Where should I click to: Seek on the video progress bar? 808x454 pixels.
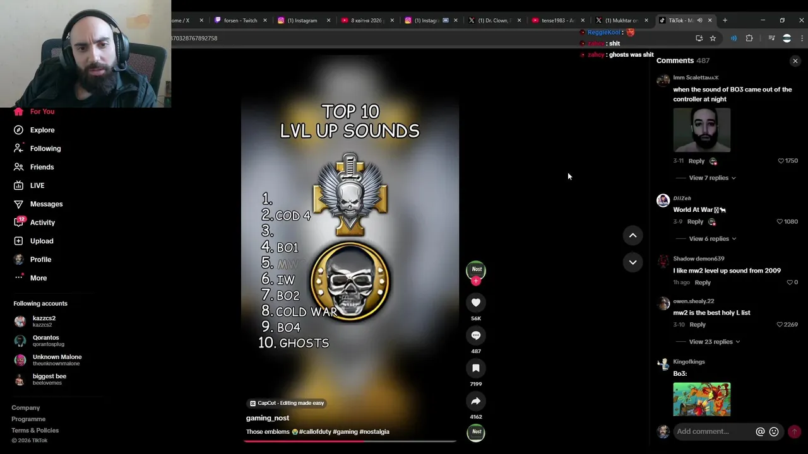350,441
